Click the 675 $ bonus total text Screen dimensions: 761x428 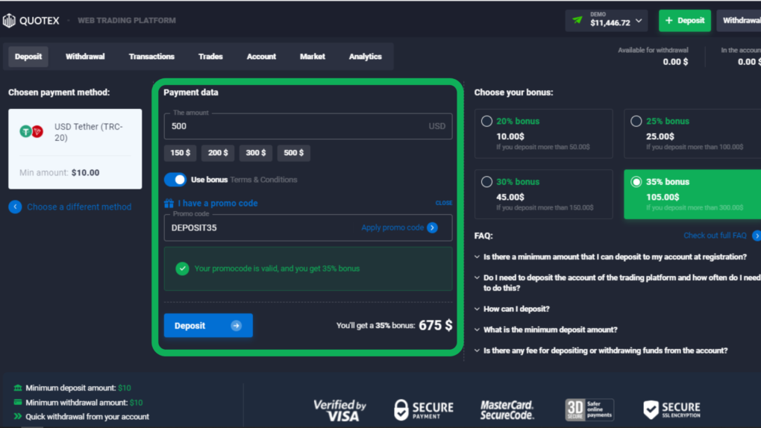pos(436,325)
